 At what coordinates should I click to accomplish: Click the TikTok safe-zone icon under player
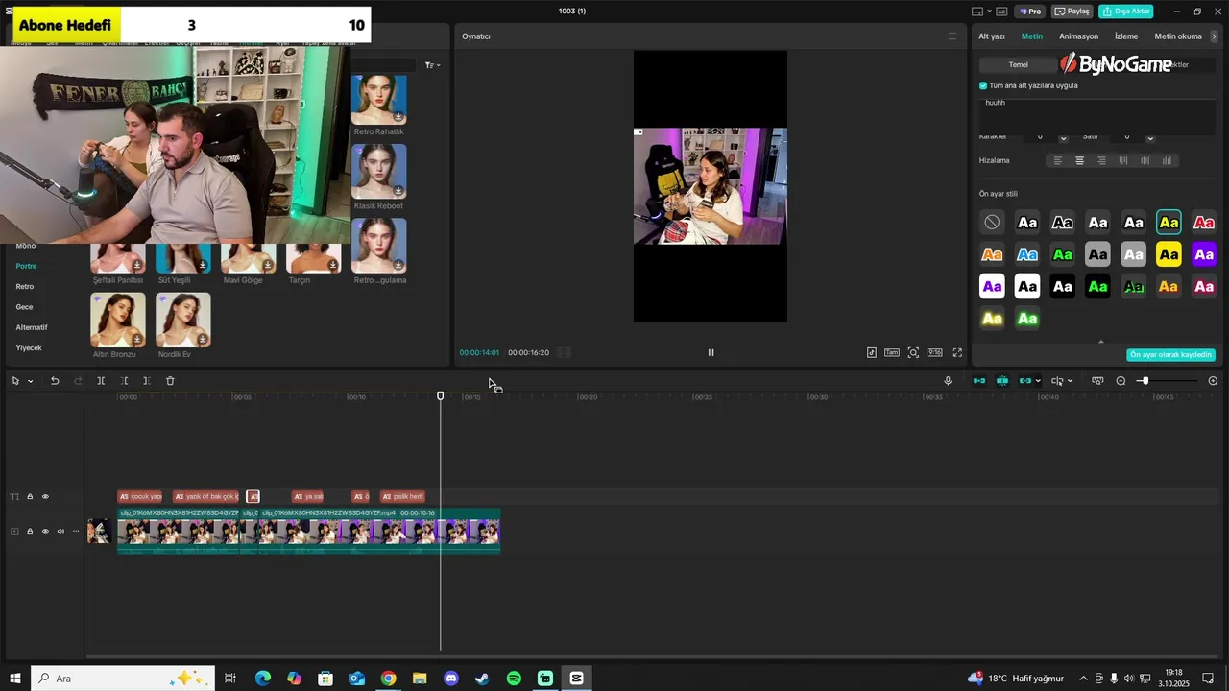872,352
